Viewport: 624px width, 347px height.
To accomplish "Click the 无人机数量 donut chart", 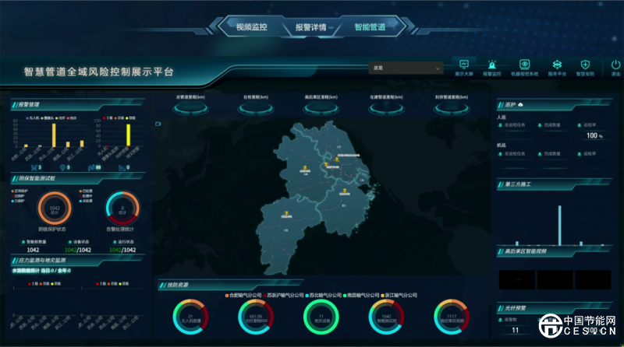I will 190,317.
